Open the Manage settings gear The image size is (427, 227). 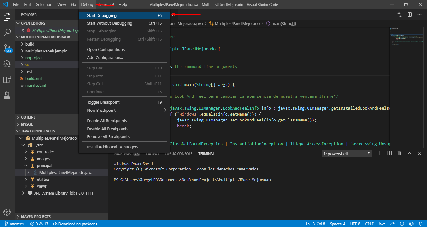click(7, 212)
